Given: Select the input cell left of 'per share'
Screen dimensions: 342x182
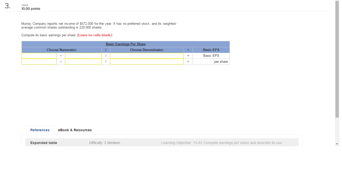Looking at the screenshot, I should [203, 62].
